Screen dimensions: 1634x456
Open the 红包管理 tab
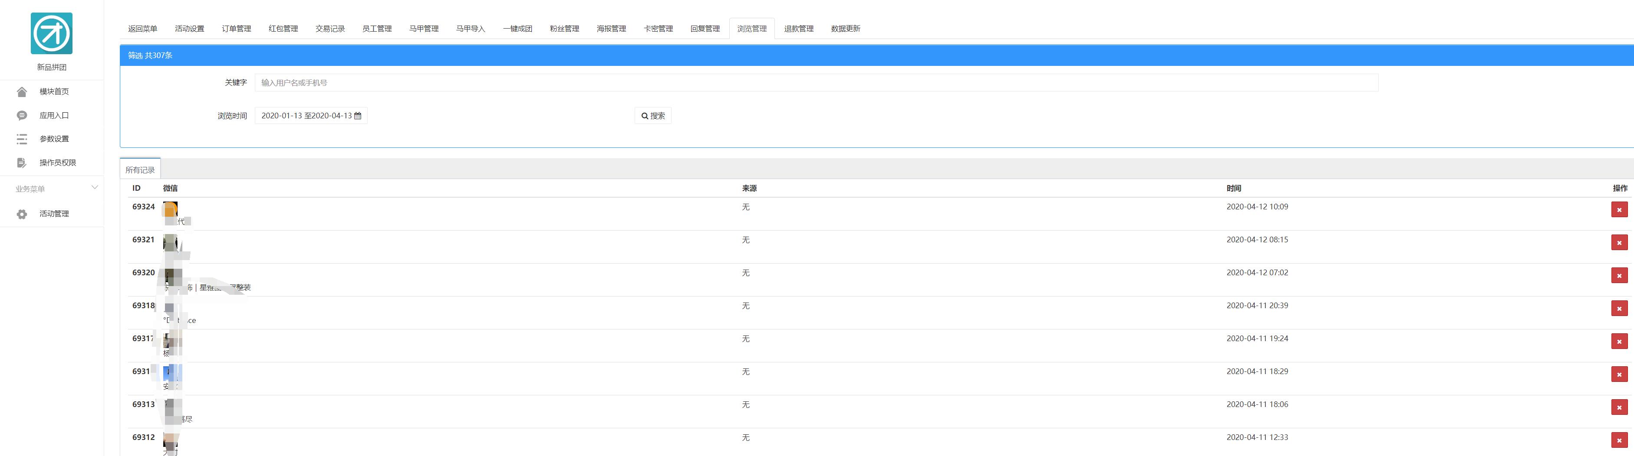pyautogui.click(x=283, y=29)
